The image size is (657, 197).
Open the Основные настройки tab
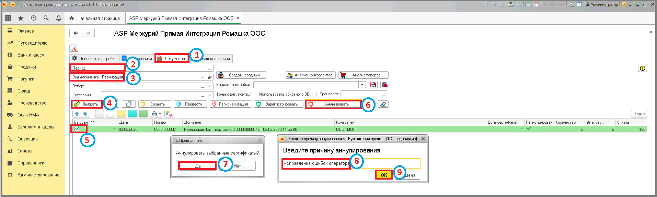(94, 59)
